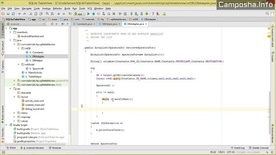Click the yellow warning marker at top of error stripe
This screenshot has height=155, width=276.
click(x=269, y=28)
